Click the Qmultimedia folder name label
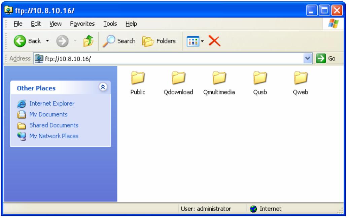Image resolution: width=349 pixels, height=218 pixels. pos(219,92)
